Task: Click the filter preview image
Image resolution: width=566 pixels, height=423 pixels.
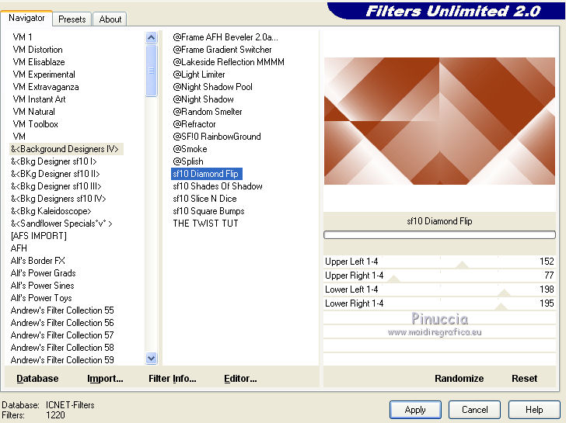Action: tap(439, 121)
